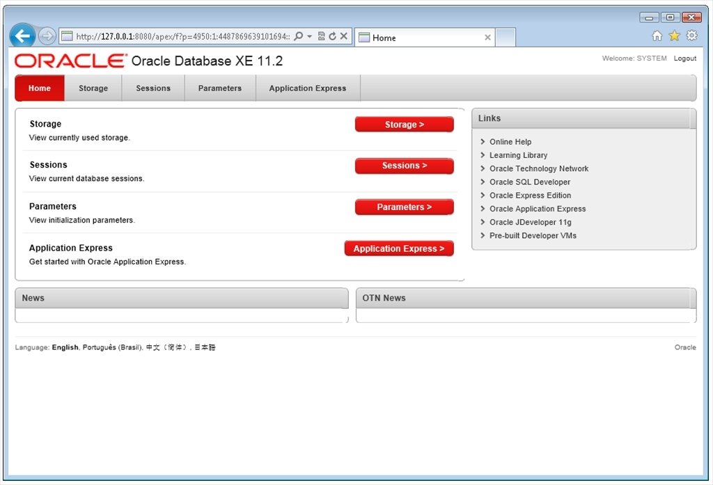Open a new browser tab
The image size is (713, 485).
coord(506,38)
